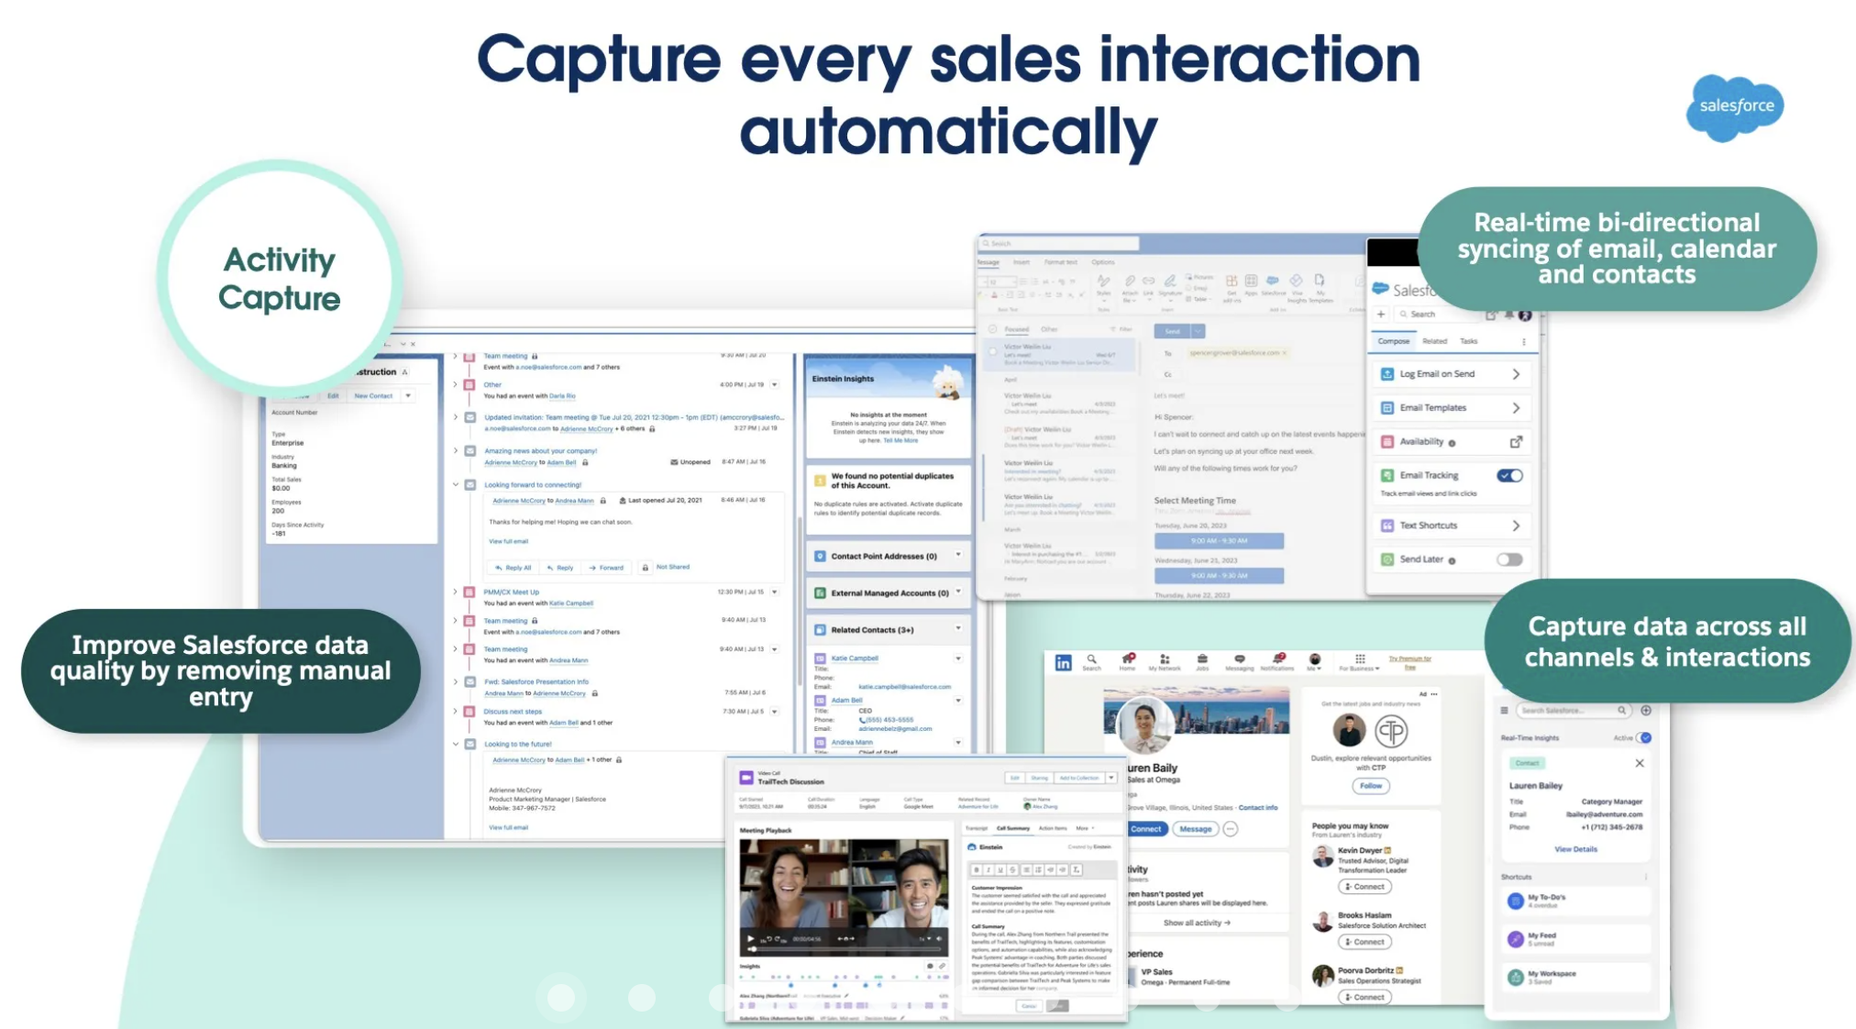Open Send button dropdown arrow
Image resolution: width=1856 pixels, height=1029 pixels.
(x=1199, y=331)
